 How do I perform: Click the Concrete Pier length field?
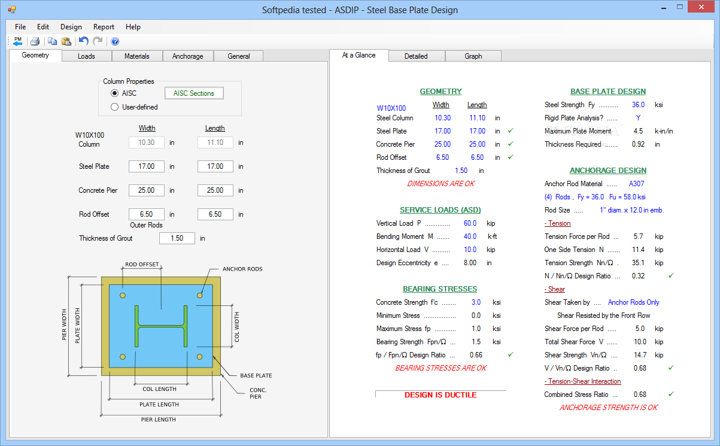(215, 190)
